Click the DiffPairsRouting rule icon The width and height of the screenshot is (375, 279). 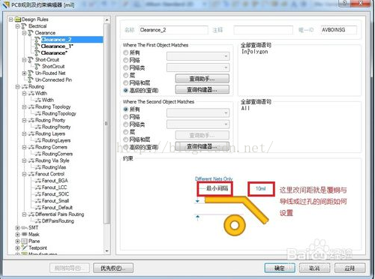point(38,221)
